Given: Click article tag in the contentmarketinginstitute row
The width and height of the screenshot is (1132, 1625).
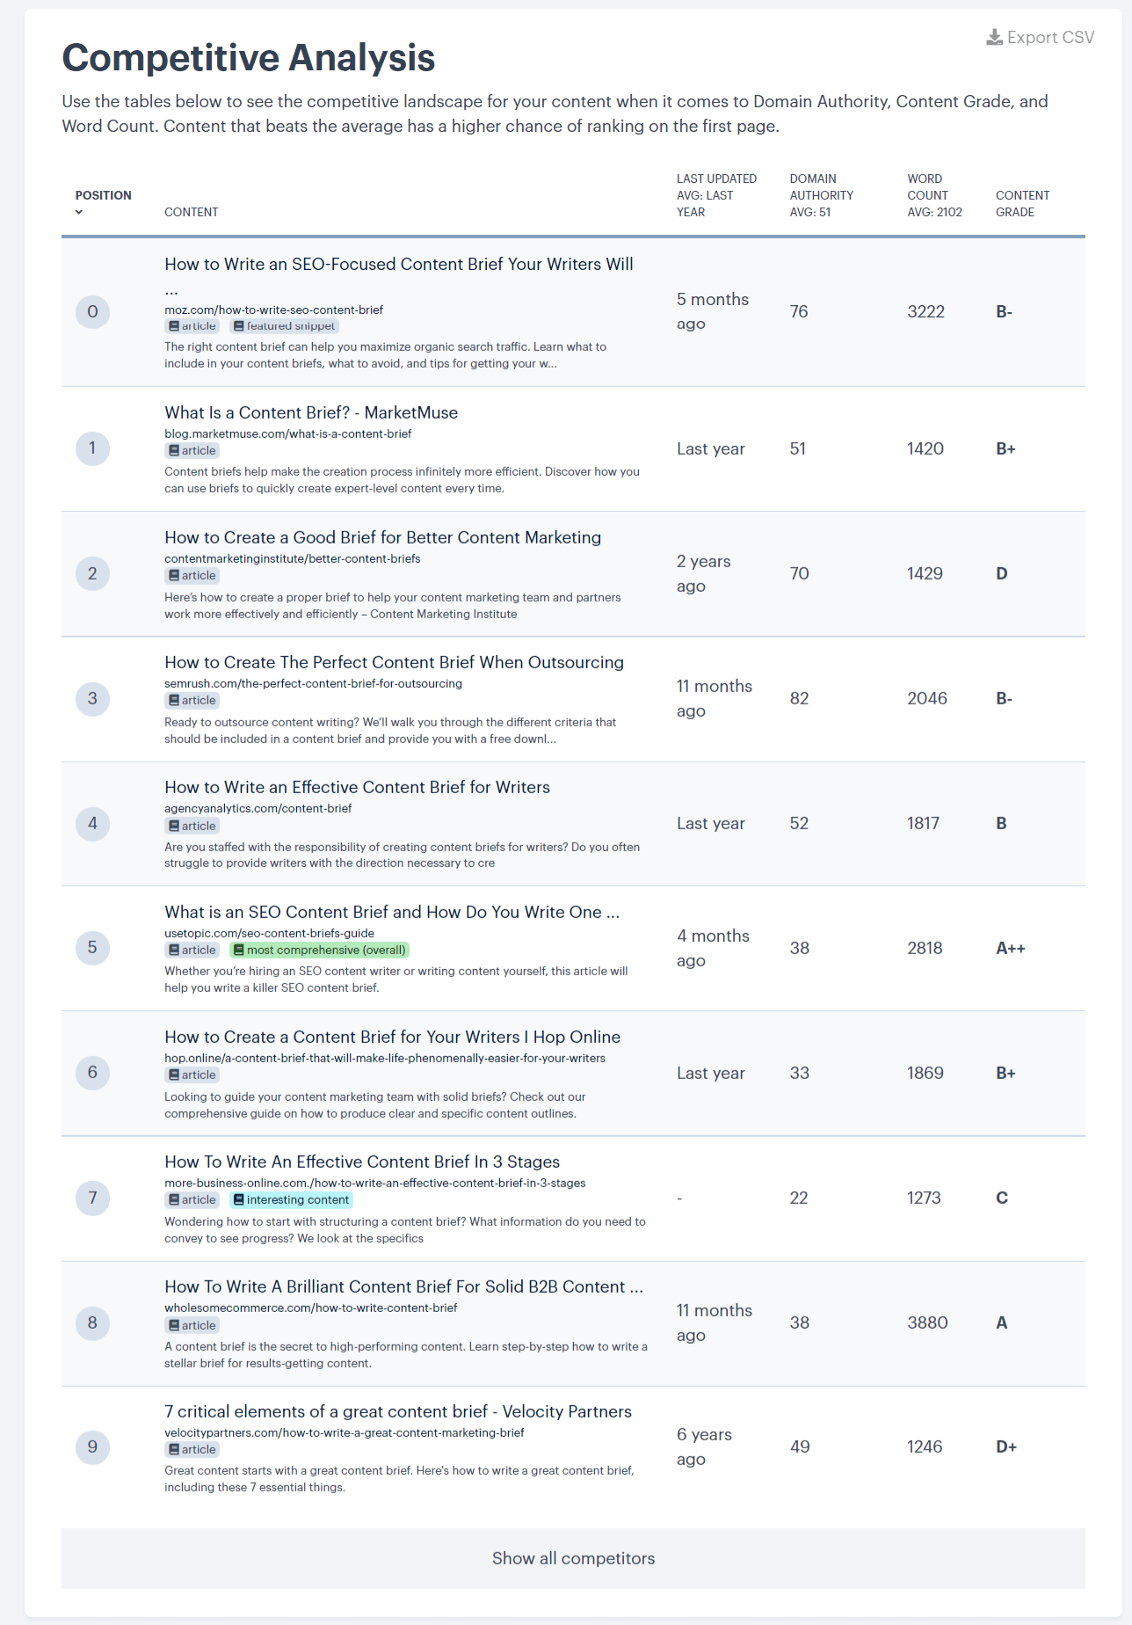Looking at the screenshot, I should pyautogui.click(x=192, y=575).
